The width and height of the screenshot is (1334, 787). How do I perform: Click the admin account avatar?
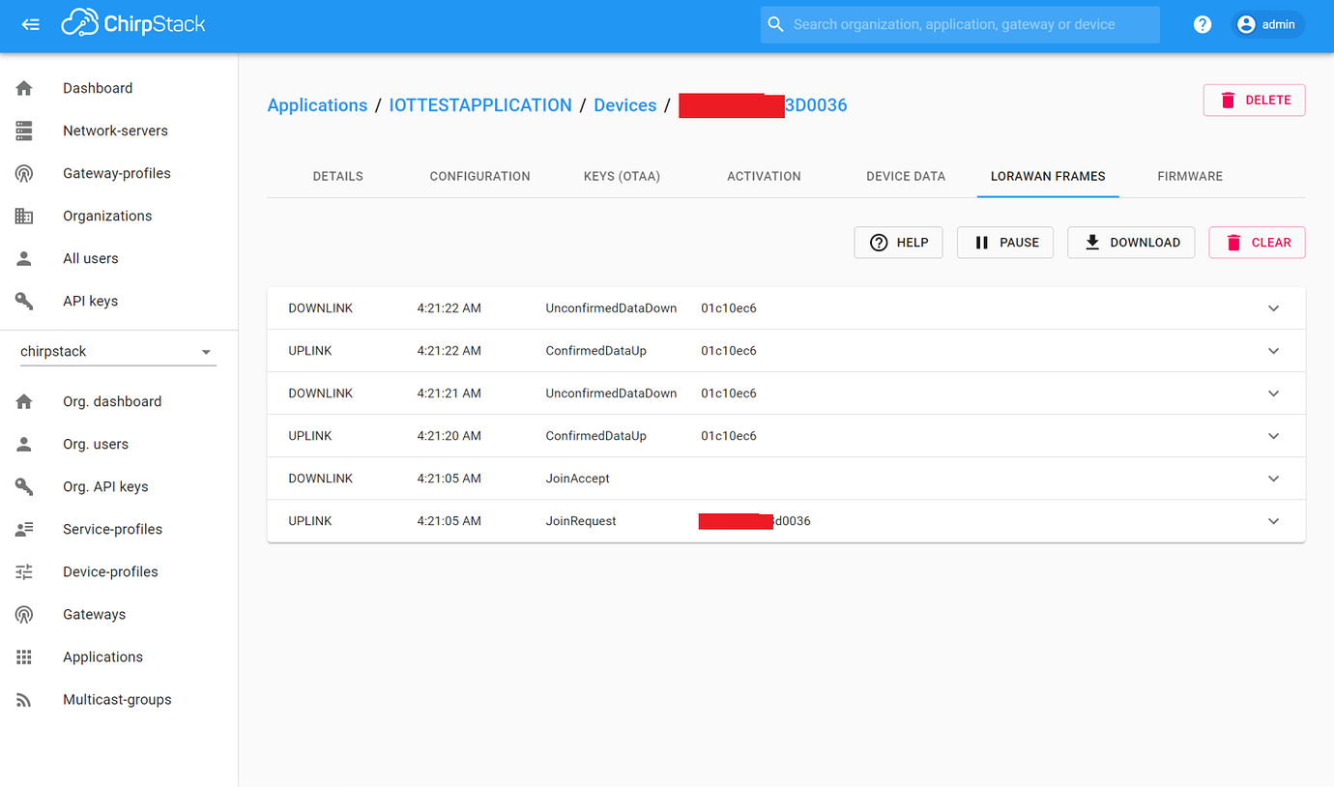pyautogui.click(x=1246, y=23)
